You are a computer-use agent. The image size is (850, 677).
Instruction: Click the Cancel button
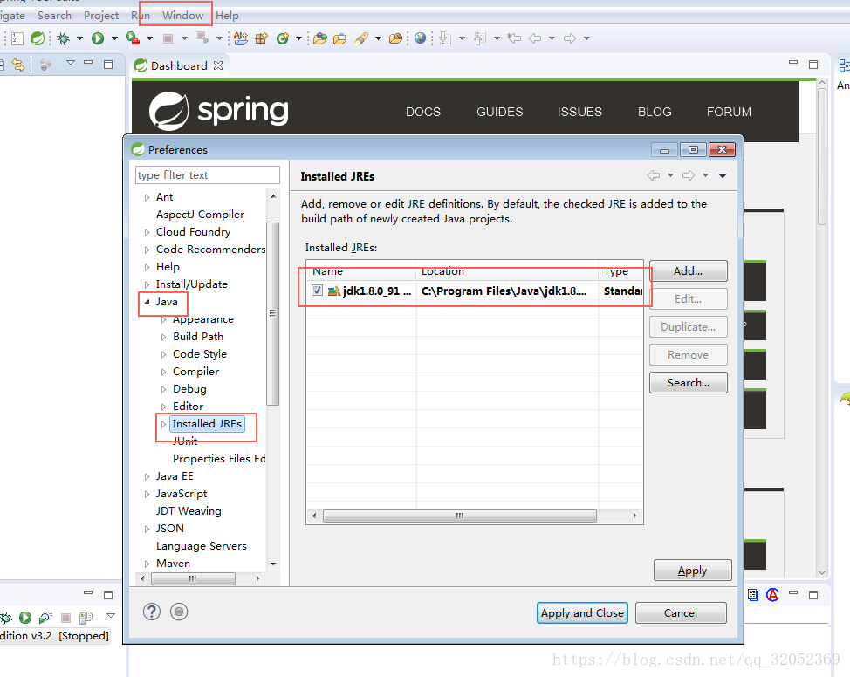coord(681,613)
